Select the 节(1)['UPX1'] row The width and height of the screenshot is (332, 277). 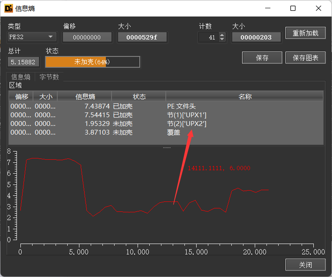coord(166,115)
